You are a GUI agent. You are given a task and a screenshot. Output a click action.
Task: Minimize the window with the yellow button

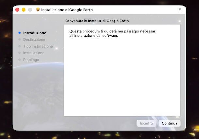coord(23,10)
